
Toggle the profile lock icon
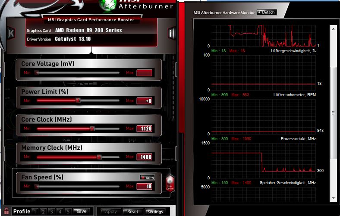pyautogui.click(x=6, y=211)
